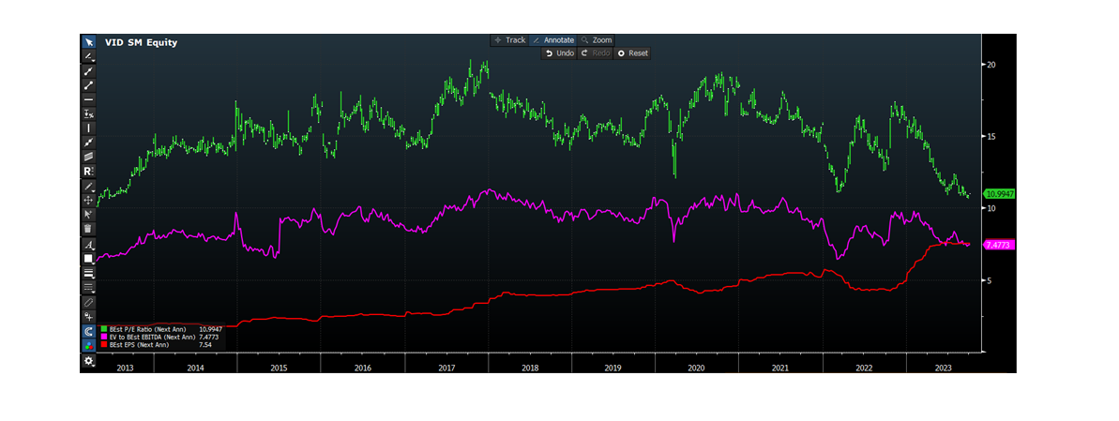Click the move annotation crosshair tool
The height and width of the screenshot is (421, 1119).
tap(89, 200)
